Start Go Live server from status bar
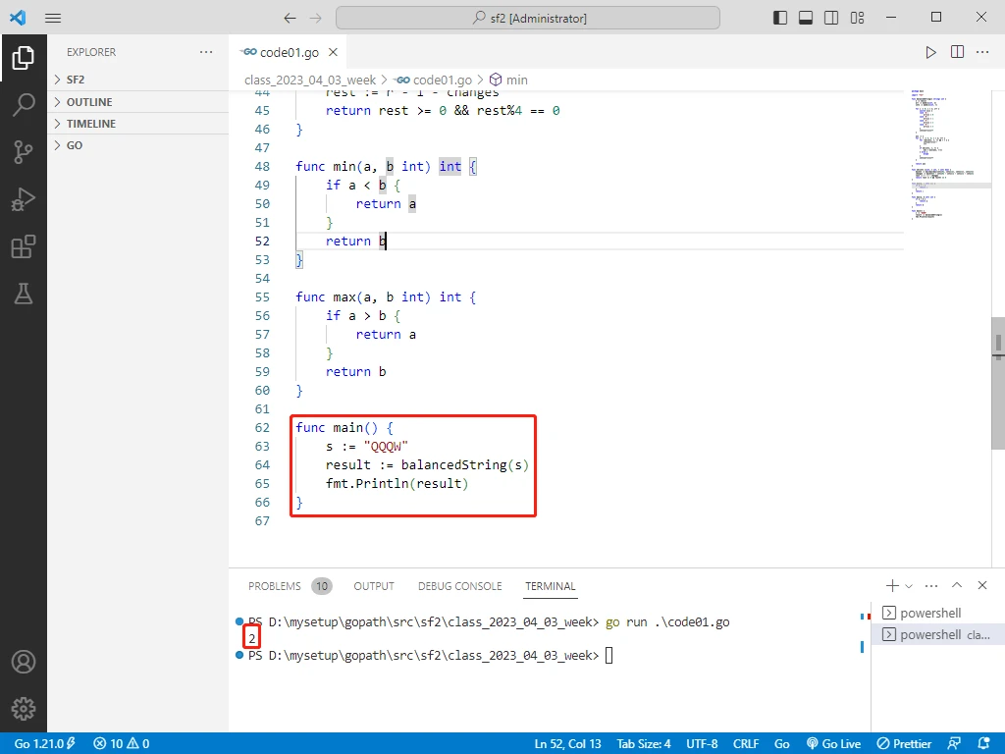Viewport: 1005px width, 754px height. tap(833, 744)
